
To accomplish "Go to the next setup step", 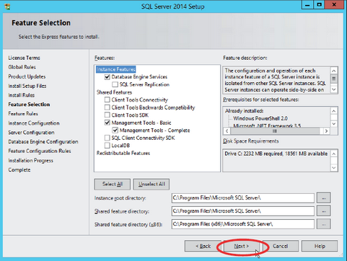I will (x=242, y=246).
